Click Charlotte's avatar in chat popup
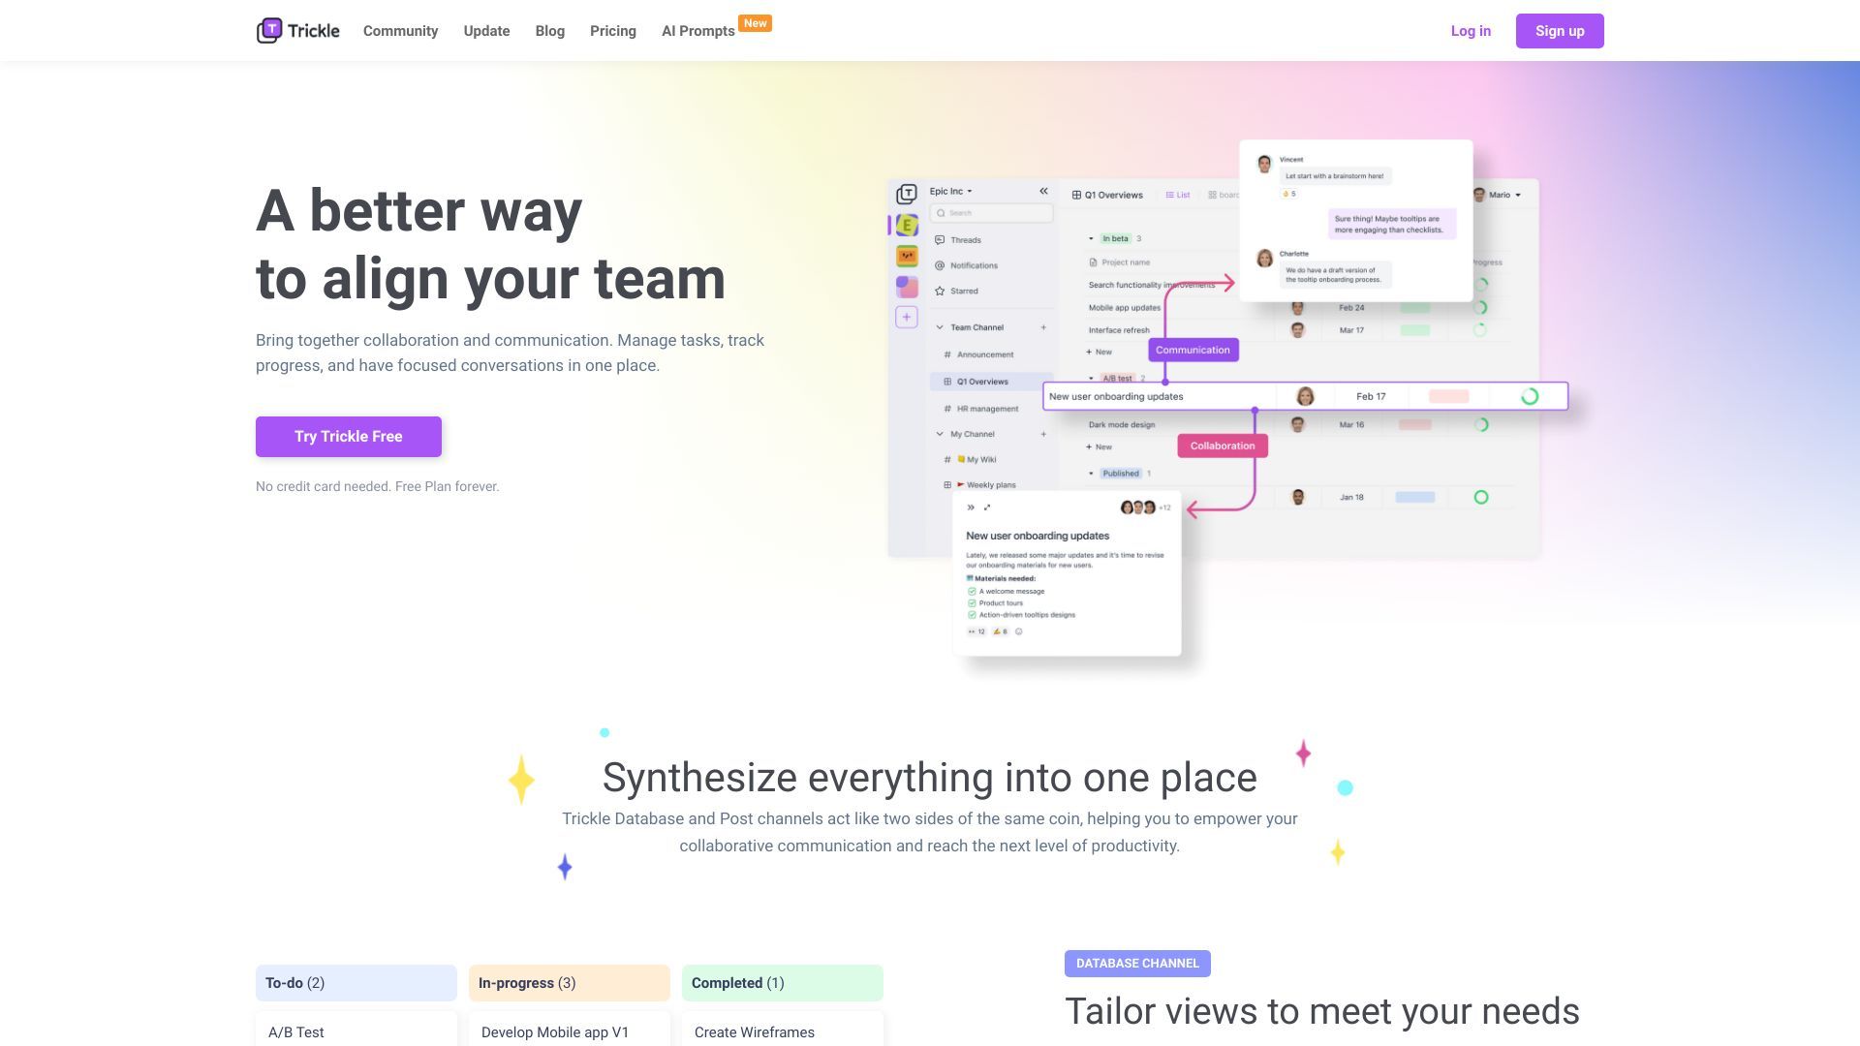Screen dimensions: 1860x1046 (1264, 258)
